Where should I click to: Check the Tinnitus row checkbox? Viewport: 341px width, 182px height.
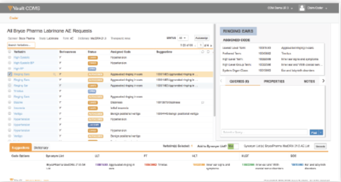click(x=10, y=91)
